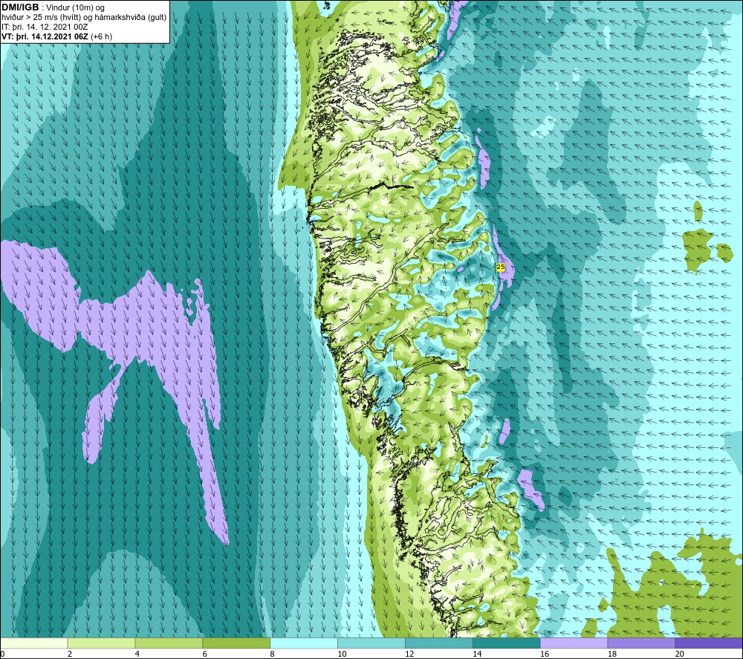743x659 pixels.
Task: Click the yellow 25 gust marker
Action: tap(500, 267)
